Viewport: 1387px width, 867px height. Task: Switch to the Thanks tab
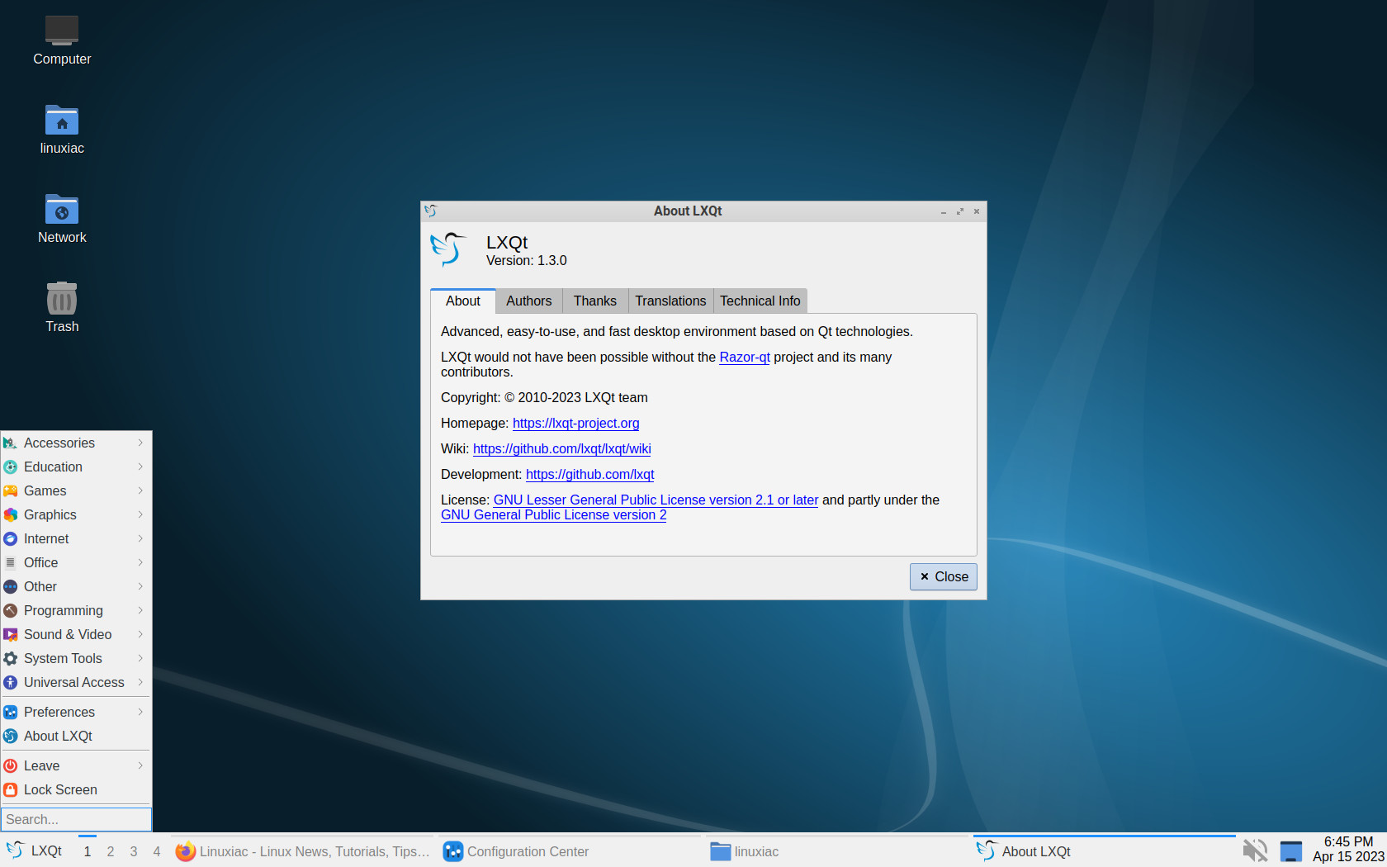click(595, 301)
